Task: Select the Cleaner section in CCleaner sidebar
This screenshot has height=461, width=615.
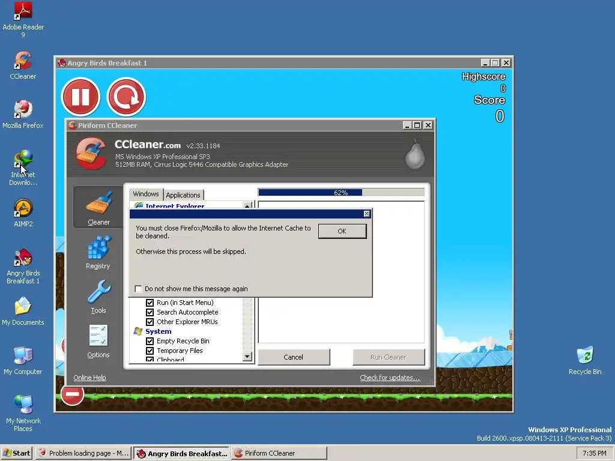Action: point(98,207)
